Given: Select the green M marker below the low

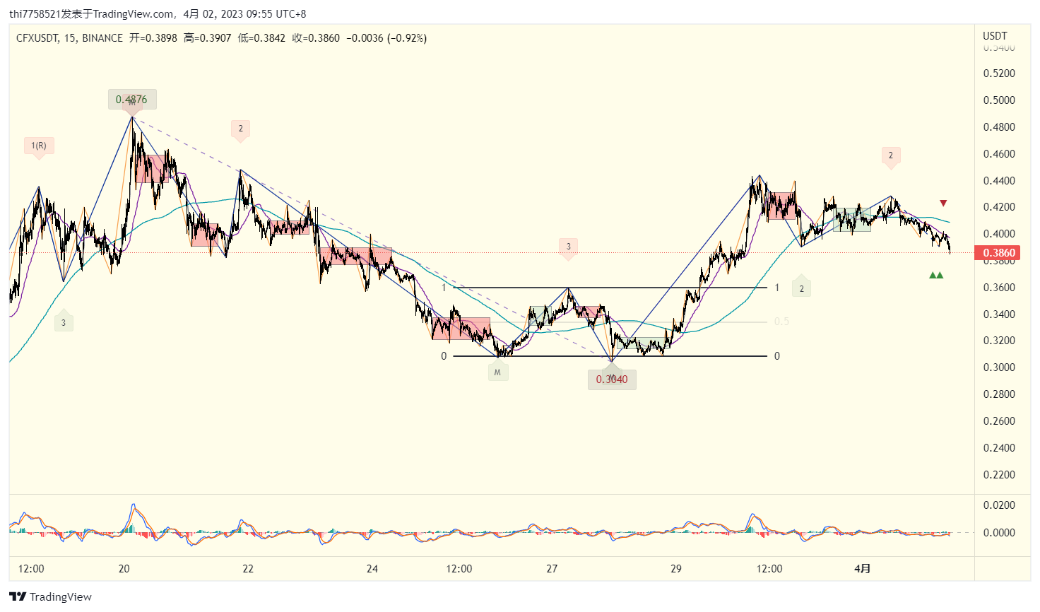Looking at the screenshot, I should 497,372.
